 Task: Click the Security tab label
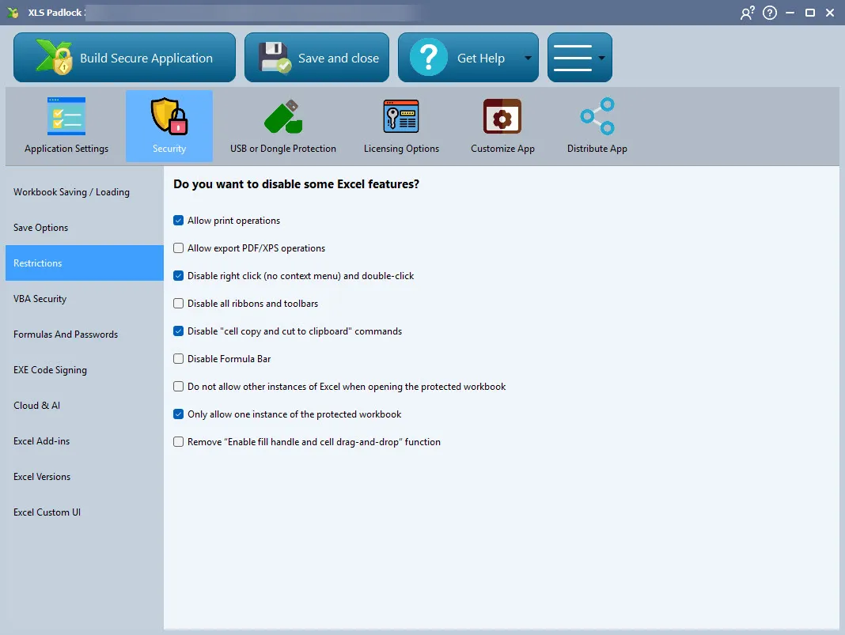(169, 148)
